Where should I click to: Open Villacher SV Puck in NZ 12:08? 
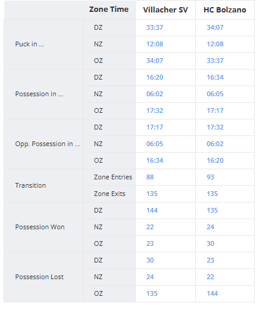pyautogui.click(x=155, y=44)
